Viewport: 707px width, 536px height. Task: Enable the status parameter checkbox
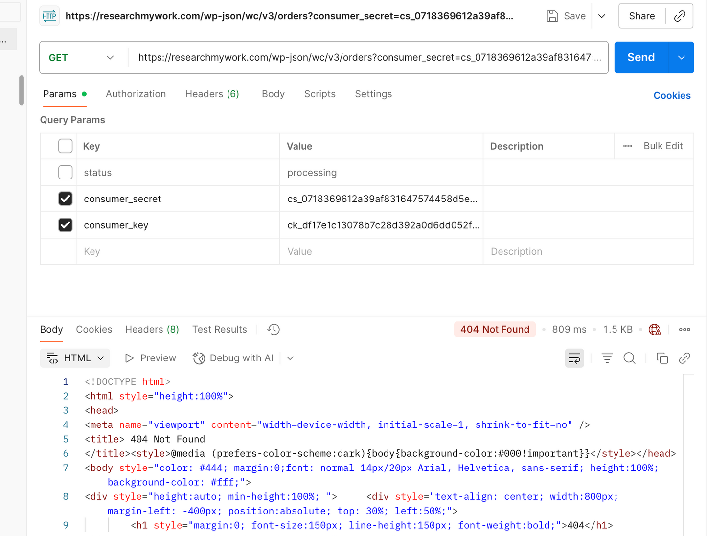click(65, 173)
